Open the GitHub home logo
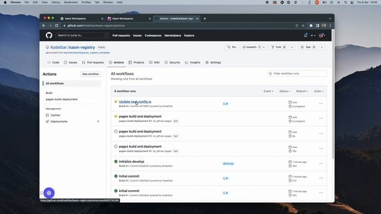 click(x=49, y=36)
